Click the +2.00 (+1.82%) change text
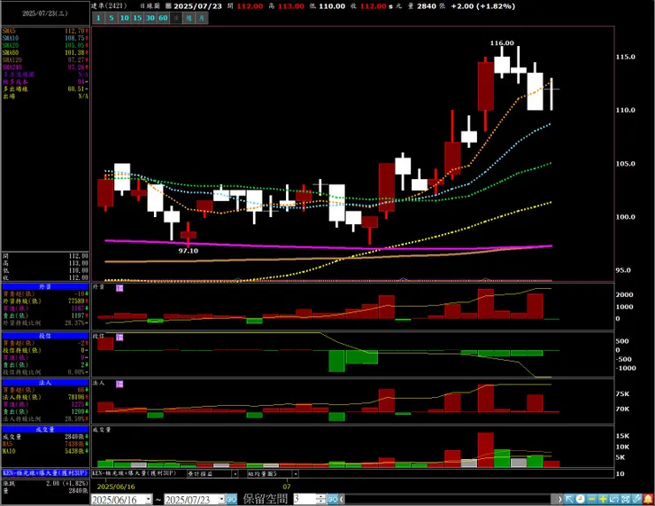 pos(483,6)
